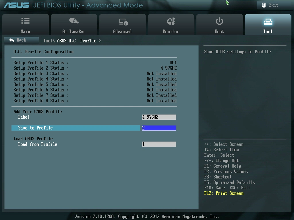Screen dimensions: 294x220
Task: Click the Monitor thermometer gauge icon
Action: pos(171,21)
